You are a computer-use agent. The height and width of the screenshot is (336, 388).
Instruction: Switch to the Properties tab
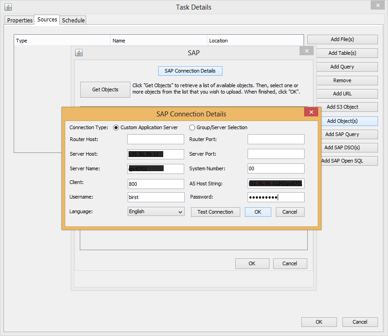[20, 21]
